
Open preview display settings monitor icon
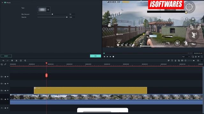(x=193, y=57)
